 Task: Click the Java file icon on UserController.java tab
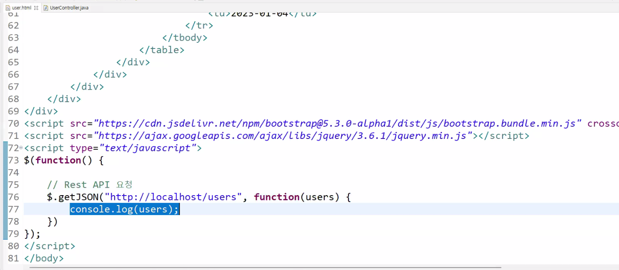46,8
